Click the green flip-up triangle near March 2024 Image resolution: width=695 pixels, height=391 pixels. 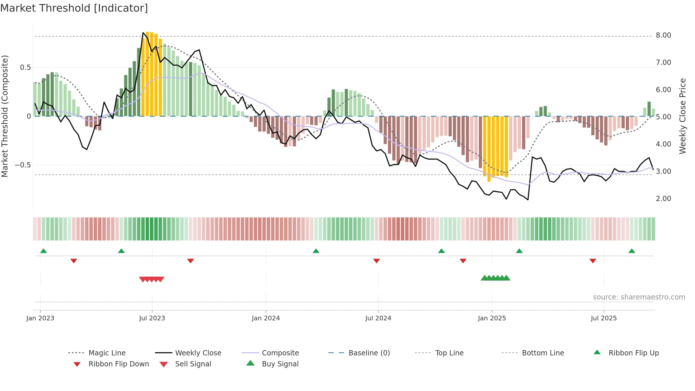[316, 251]
